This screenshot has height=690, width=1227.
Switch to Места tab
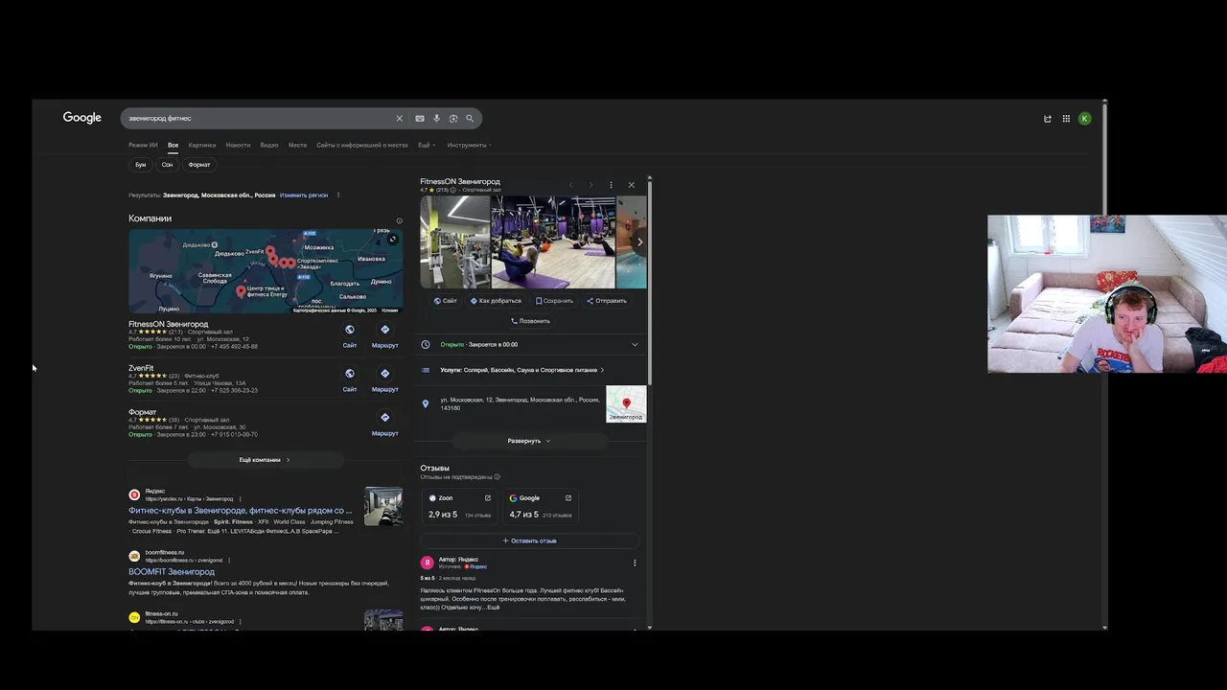point(297,146)
